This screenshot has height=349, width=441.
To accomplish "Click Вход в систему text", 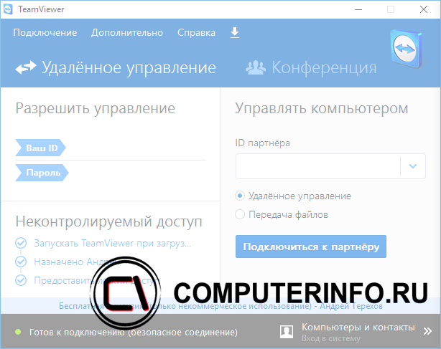I will click(331, 338).
